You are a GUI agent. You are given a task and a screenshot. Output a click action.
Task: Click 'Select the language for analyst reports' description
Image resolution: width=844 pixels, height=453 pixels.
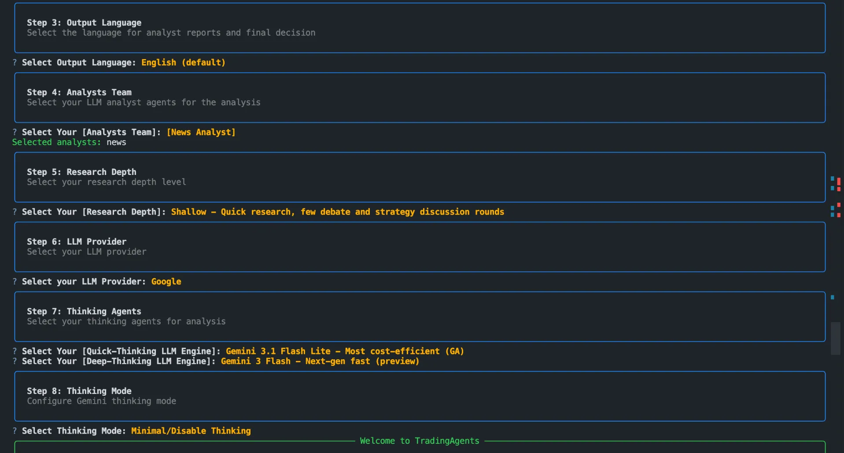pyautogui.click(x=171, y=33)
